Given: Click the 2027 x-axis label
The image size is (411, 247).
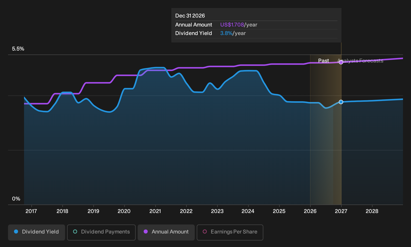Looking at the screenshot, I should pyautogui.click(x=341, y=211).
